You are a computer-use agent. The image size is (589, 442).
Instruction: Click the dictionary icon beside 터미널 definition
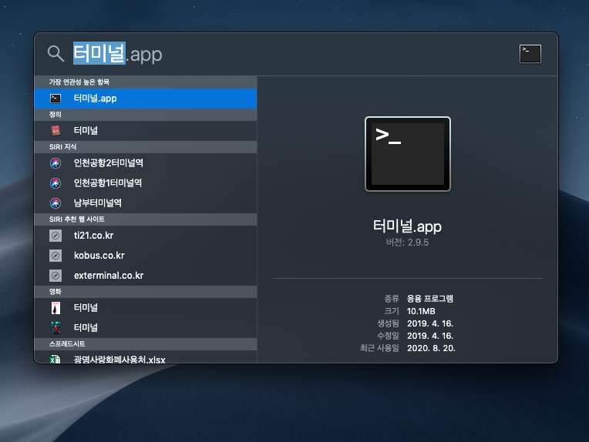[x=56, y=131]
